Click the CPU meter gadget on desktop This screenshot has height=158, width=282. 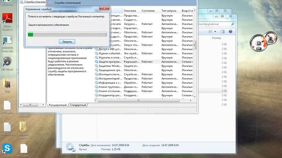(259, 43)
